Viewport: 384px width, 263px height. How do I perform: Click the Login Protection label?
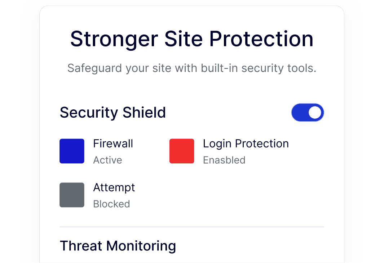click(x=246, y=144)
